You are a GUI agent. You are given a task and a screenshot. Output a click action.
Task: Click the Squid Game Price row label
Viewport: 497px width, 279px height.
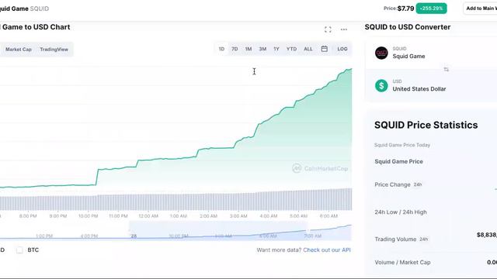398,161
